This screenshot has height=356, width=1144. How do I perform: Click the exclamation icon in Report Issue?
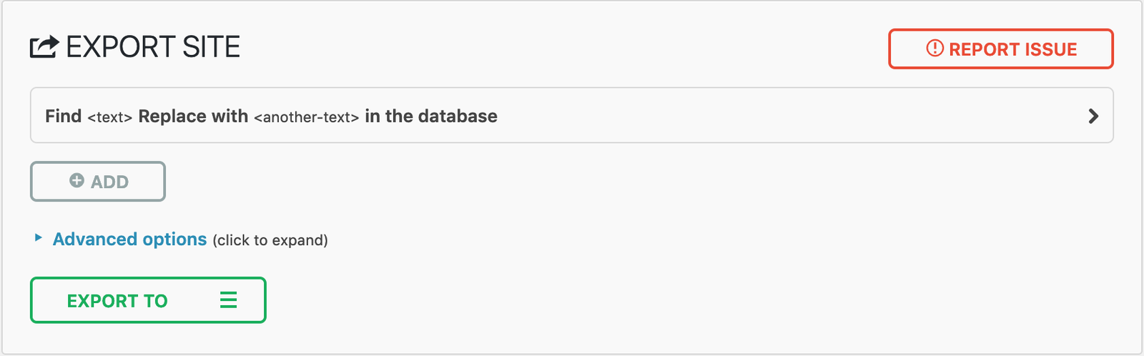(x=935, y=48)
